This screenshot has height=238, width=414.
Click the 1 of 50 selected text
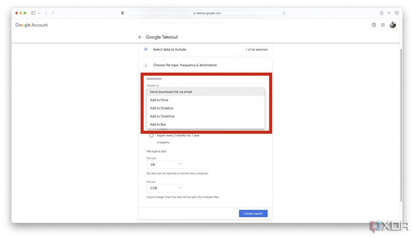click(256, 49)
